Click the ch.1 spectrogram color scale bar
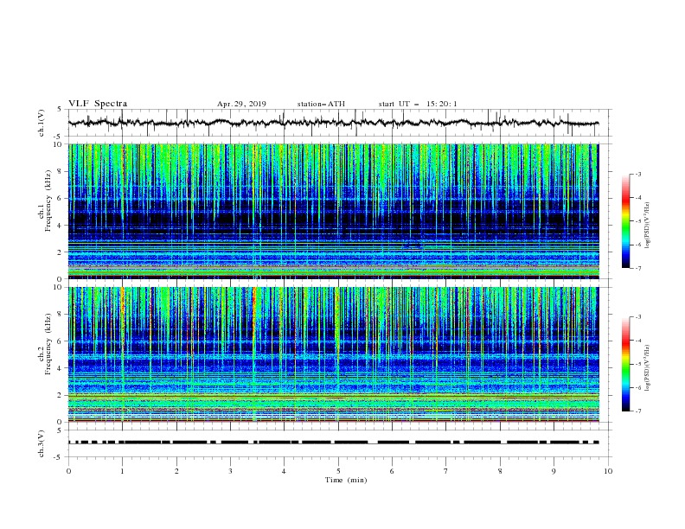Screen dimensions: 685x529 pos(625,221)
